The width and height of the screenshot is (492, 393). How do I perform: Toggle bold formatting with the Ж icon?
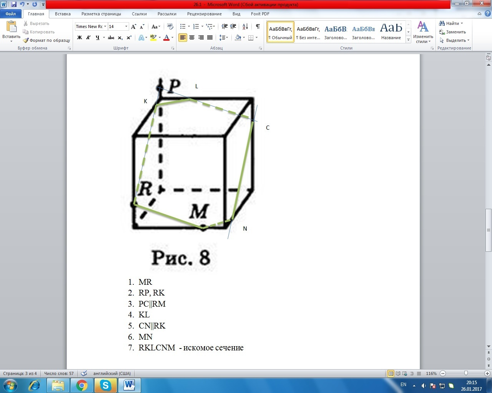[80, 38]
